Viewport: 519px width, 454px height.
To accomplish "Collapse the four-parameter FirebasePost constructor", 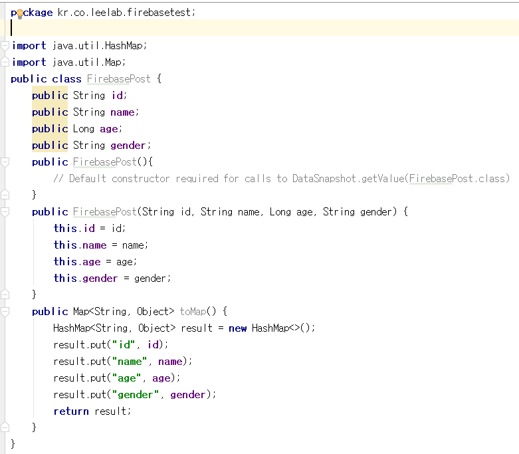I will pos(5,212).
